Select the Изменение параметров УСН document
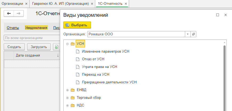Screen dimensions: 232x111 click(106, 51)
